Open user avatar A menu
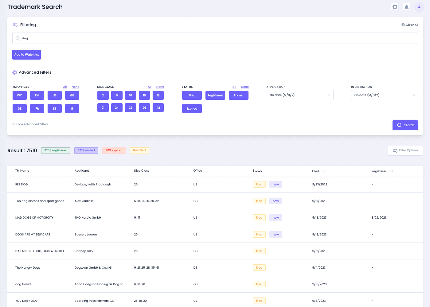 419,7
